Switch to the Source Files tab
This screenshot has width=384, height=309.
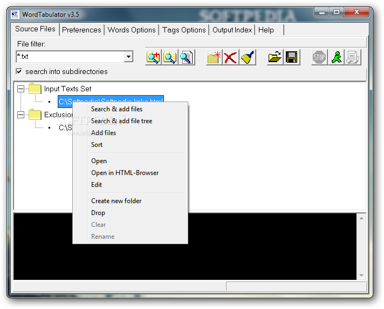[35, 29]
